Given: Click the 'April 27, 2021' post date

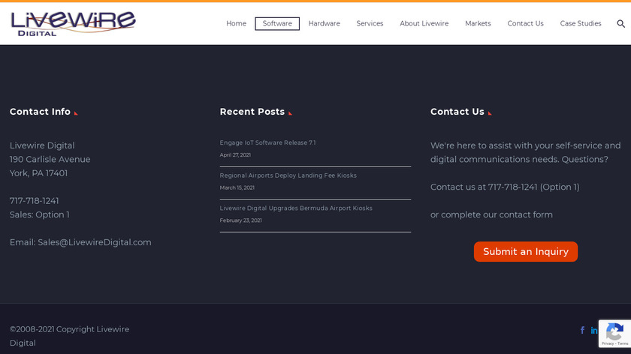Looking at the screenshot, I should [x=235, y=155].
